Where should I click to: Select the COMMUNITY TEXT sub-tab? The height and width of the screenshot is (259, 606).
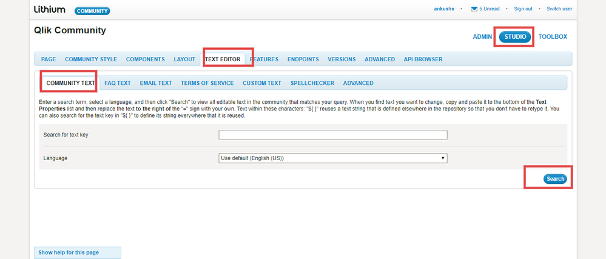point(70,83)
